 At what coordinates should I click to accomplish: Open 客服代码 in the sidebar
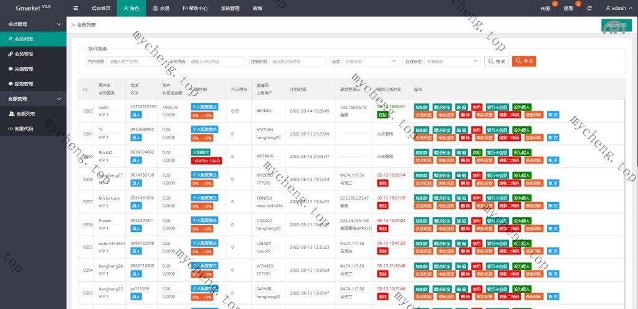pos(24,129)
